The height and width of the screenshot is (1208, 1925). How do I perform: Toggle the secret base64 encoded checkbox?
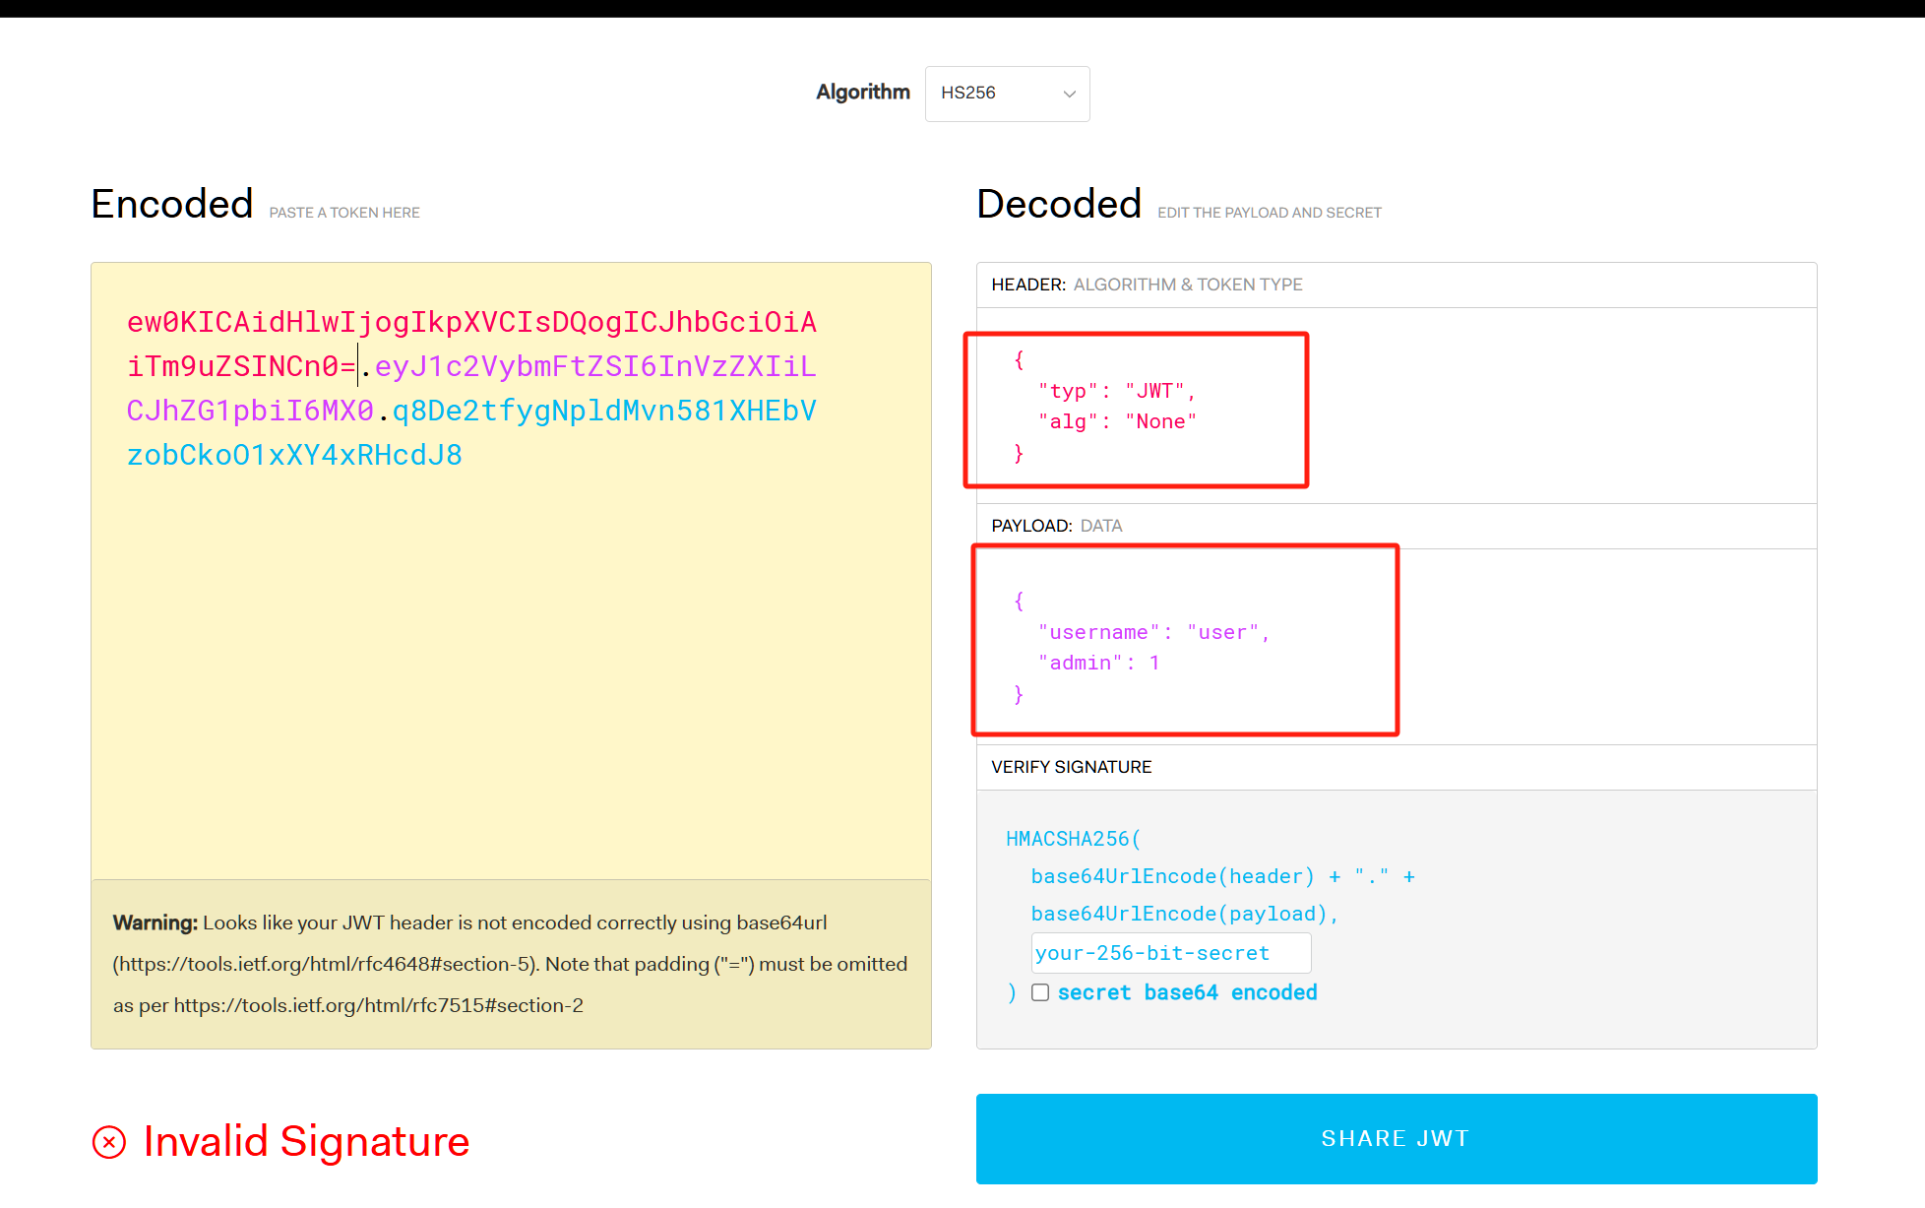[x=1040, y=992]
